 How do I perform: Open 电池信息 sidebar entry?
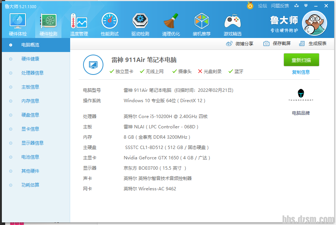pyautogui.click(x=30, y=157)
